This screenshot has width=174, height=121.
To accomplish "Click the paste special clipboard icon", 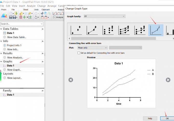I will tap(46, 17).
